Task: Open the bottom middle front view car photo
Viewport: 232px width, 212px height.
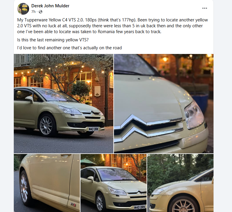Action: click(113, 183)
